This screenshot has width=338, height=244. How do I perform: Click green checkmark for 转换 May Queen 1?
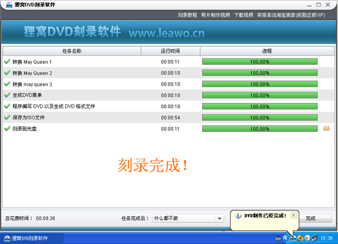(x=7, y=61)
